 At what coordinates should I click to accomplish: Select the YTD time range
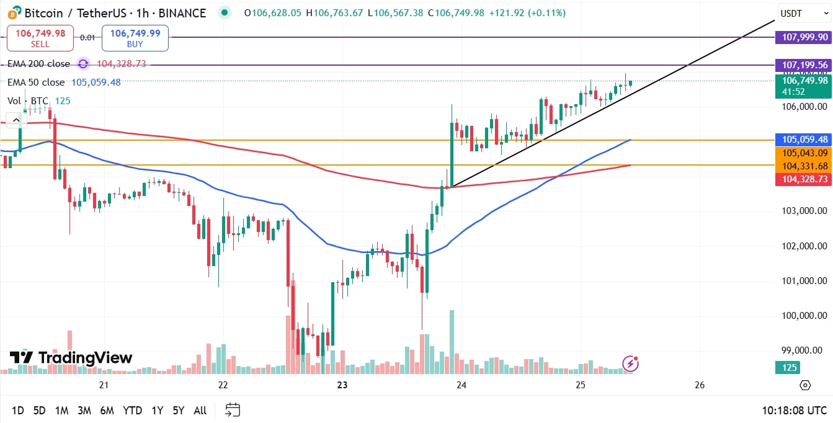click(132, 410)
